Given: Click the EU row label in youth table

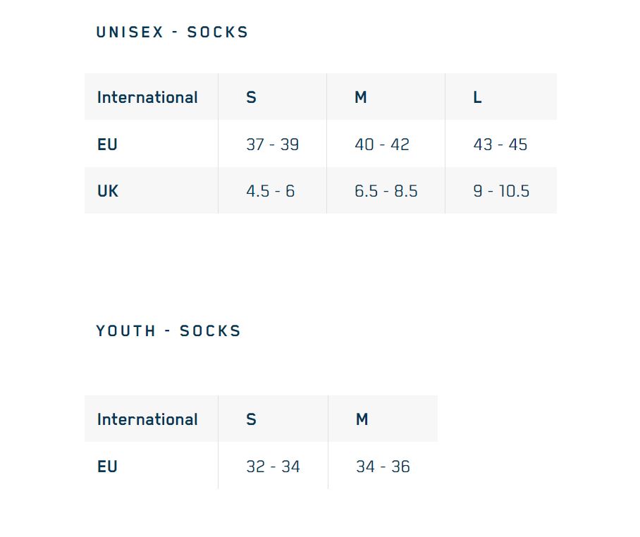Looking at the screenshot, I should 107,467.
